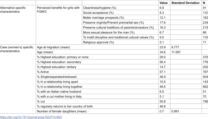Click the % Active row label

(x=43, y=72)
